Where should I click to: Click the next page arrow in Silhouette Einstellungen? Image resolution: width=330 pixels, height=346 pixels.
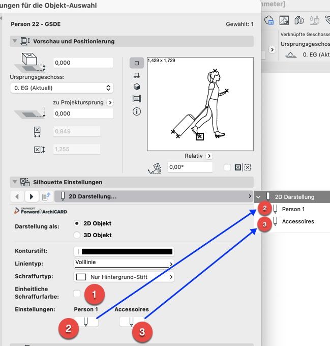(x=32, y=196)
